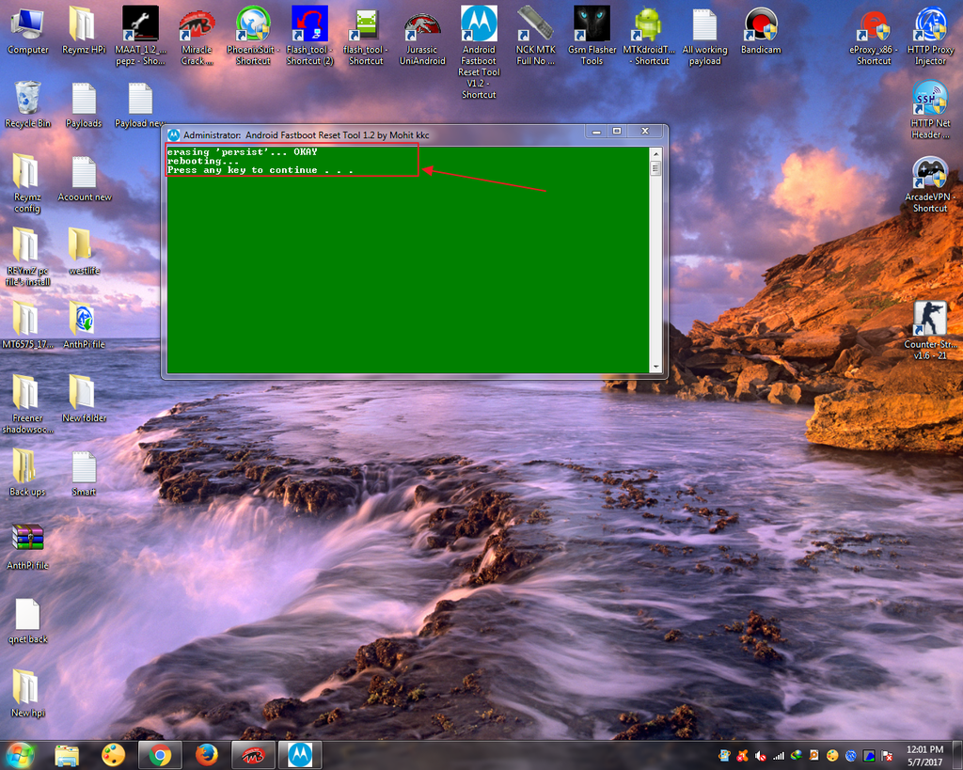Open the MTKdroidTools shortcut
Image resolution: width=963 pixels, height=770 pixels.
[648, 24]
